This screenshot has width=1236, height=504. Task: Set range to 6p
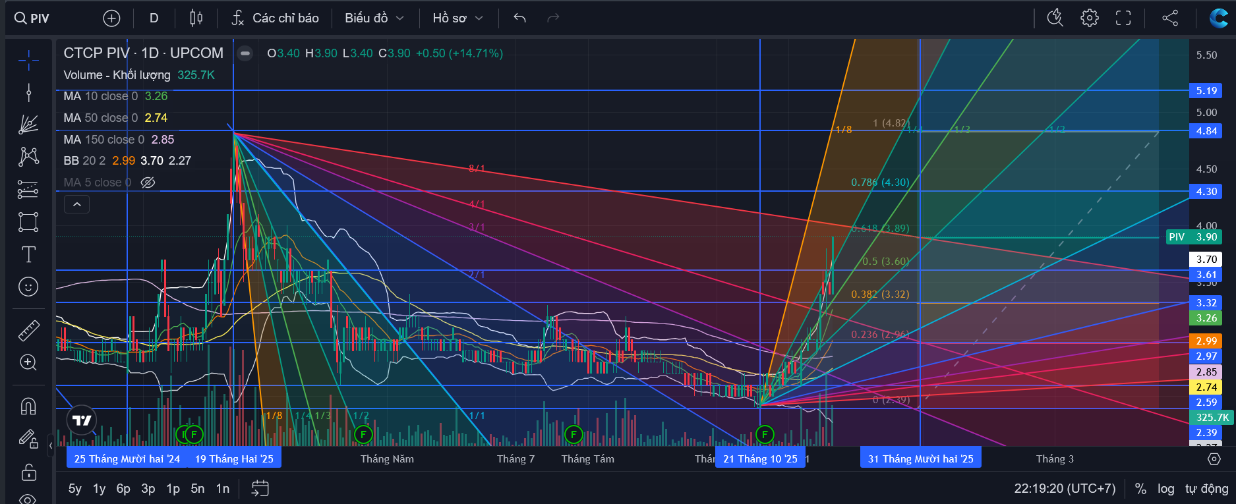point(123,489)
